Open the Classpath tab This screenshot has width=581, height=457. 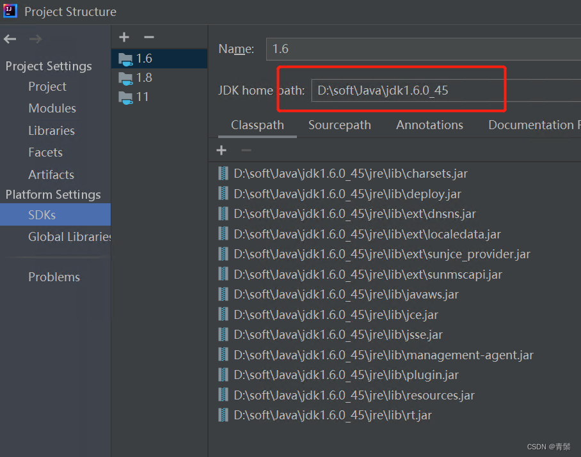257,125
